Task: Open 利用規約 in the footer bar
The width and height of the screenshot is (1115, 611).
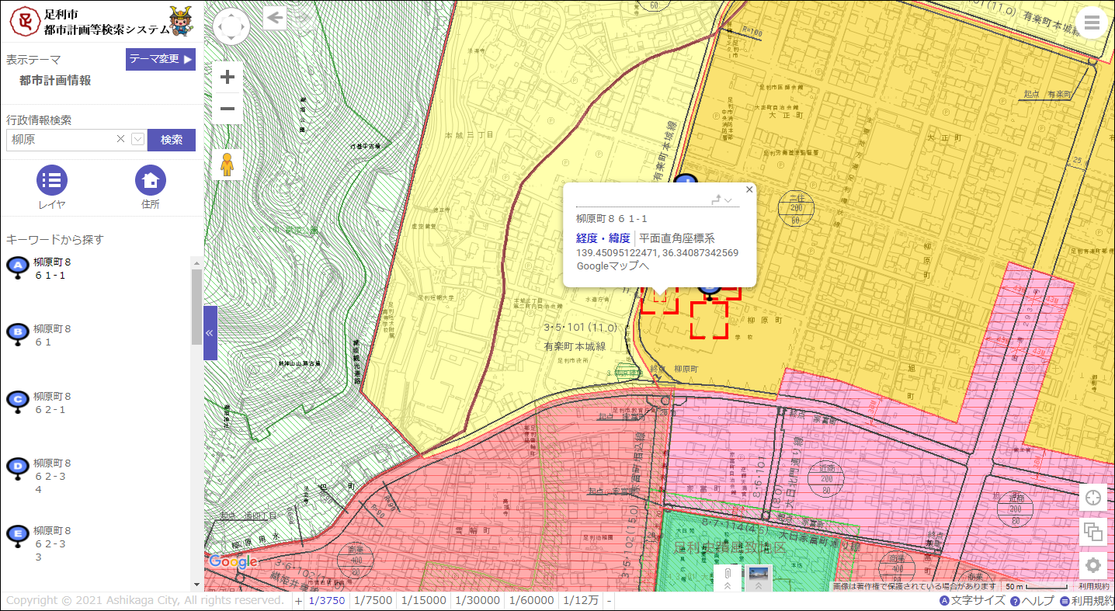Action: pyautogui.click(x=1086, y=601)
